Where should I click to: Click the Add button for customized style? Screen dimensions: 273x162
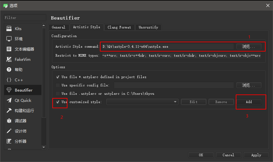(249, 102)
